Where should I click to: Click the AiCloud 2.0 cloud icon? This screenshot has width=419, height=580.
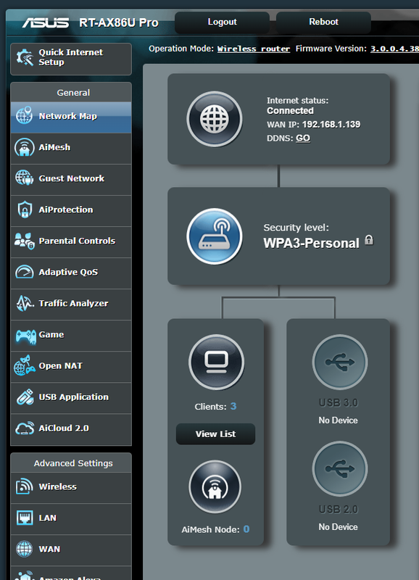pyautogui.click(x=25, y=428)
